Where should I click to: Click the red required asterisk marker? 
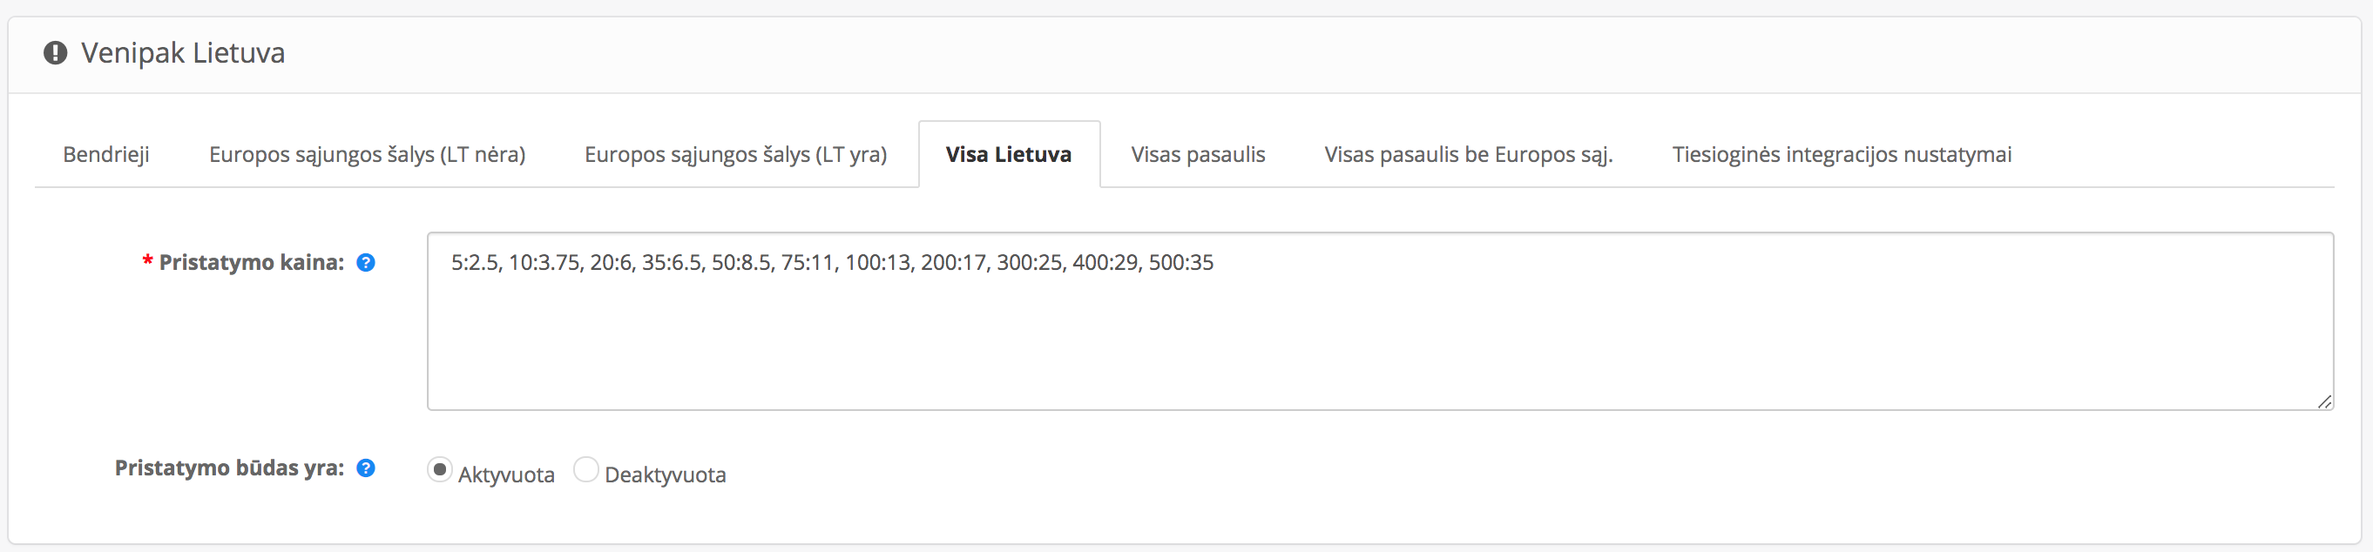147,262
